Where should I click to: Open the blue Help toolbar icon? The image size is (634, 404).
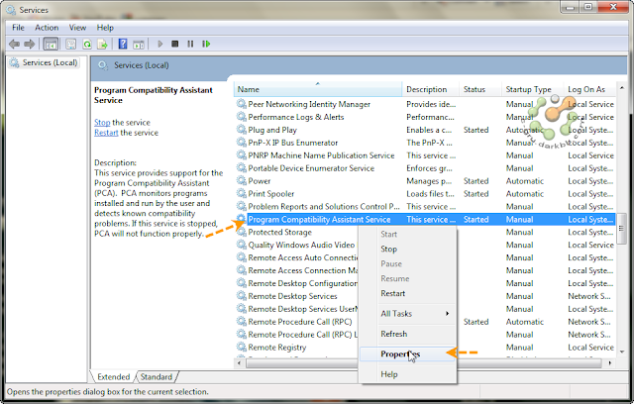[x=123, y=44]
